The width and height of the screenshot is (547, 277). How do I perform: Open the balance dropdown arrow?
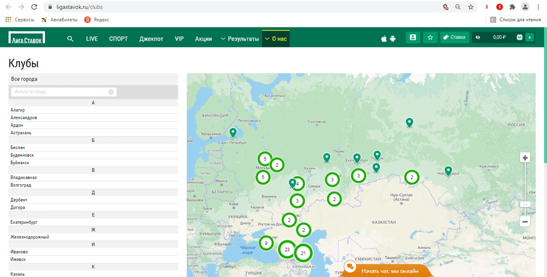pos(519,37)
